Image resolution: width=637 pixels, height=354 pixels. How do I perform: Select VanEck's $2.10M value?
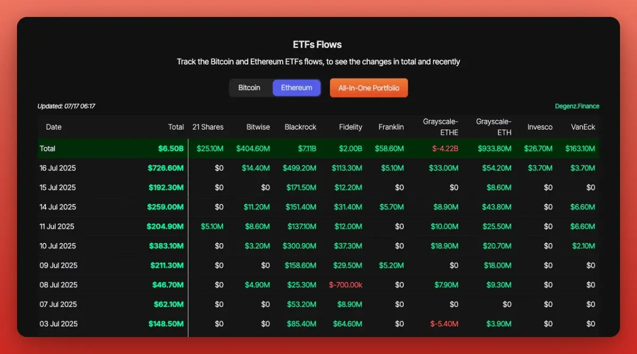tap(584, 246)
